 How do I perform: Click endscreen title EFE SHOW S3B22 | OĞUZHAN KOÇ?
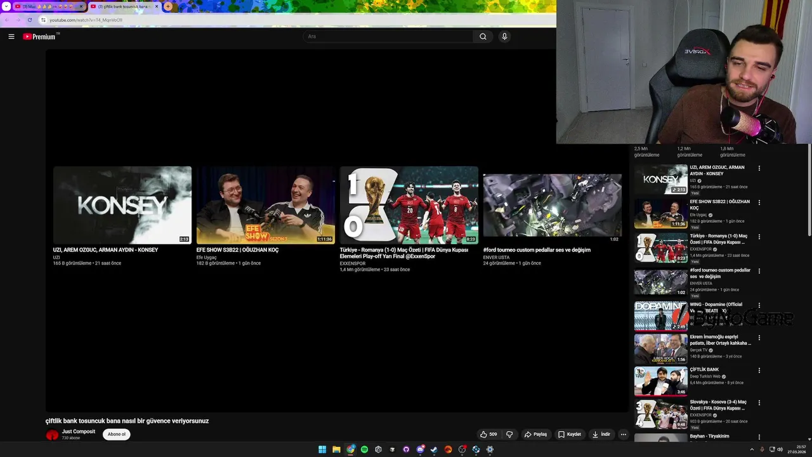238,250
